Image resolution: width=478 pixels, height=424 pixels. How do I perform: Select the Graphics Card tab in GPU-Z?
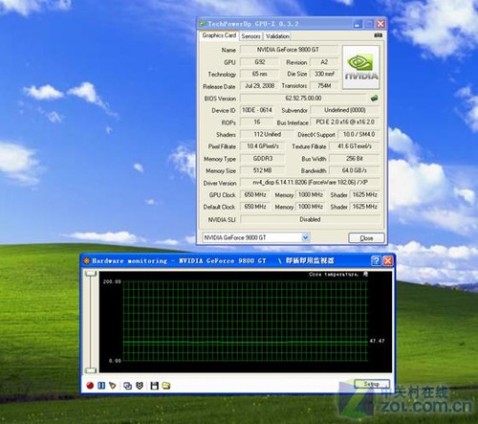pyautogui.click(x=219, y=35)
